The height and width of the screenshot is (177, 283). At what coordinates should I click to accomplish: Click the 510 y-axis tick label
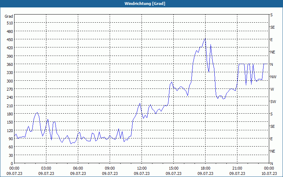point(9,23)
